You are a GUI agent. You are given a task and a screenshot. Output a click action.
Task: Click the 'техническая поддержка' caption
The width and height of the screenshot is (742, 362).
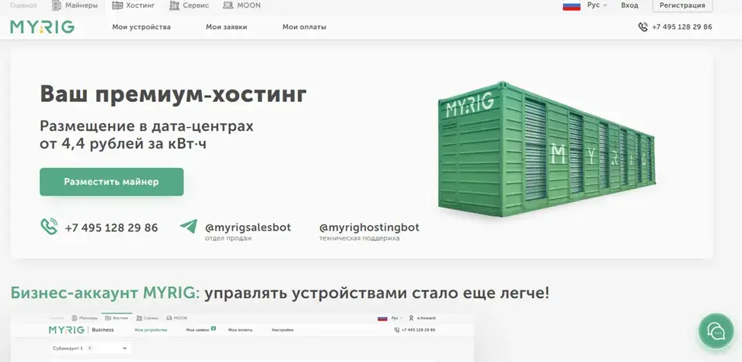pyautogui.click(x=359, y=238)
